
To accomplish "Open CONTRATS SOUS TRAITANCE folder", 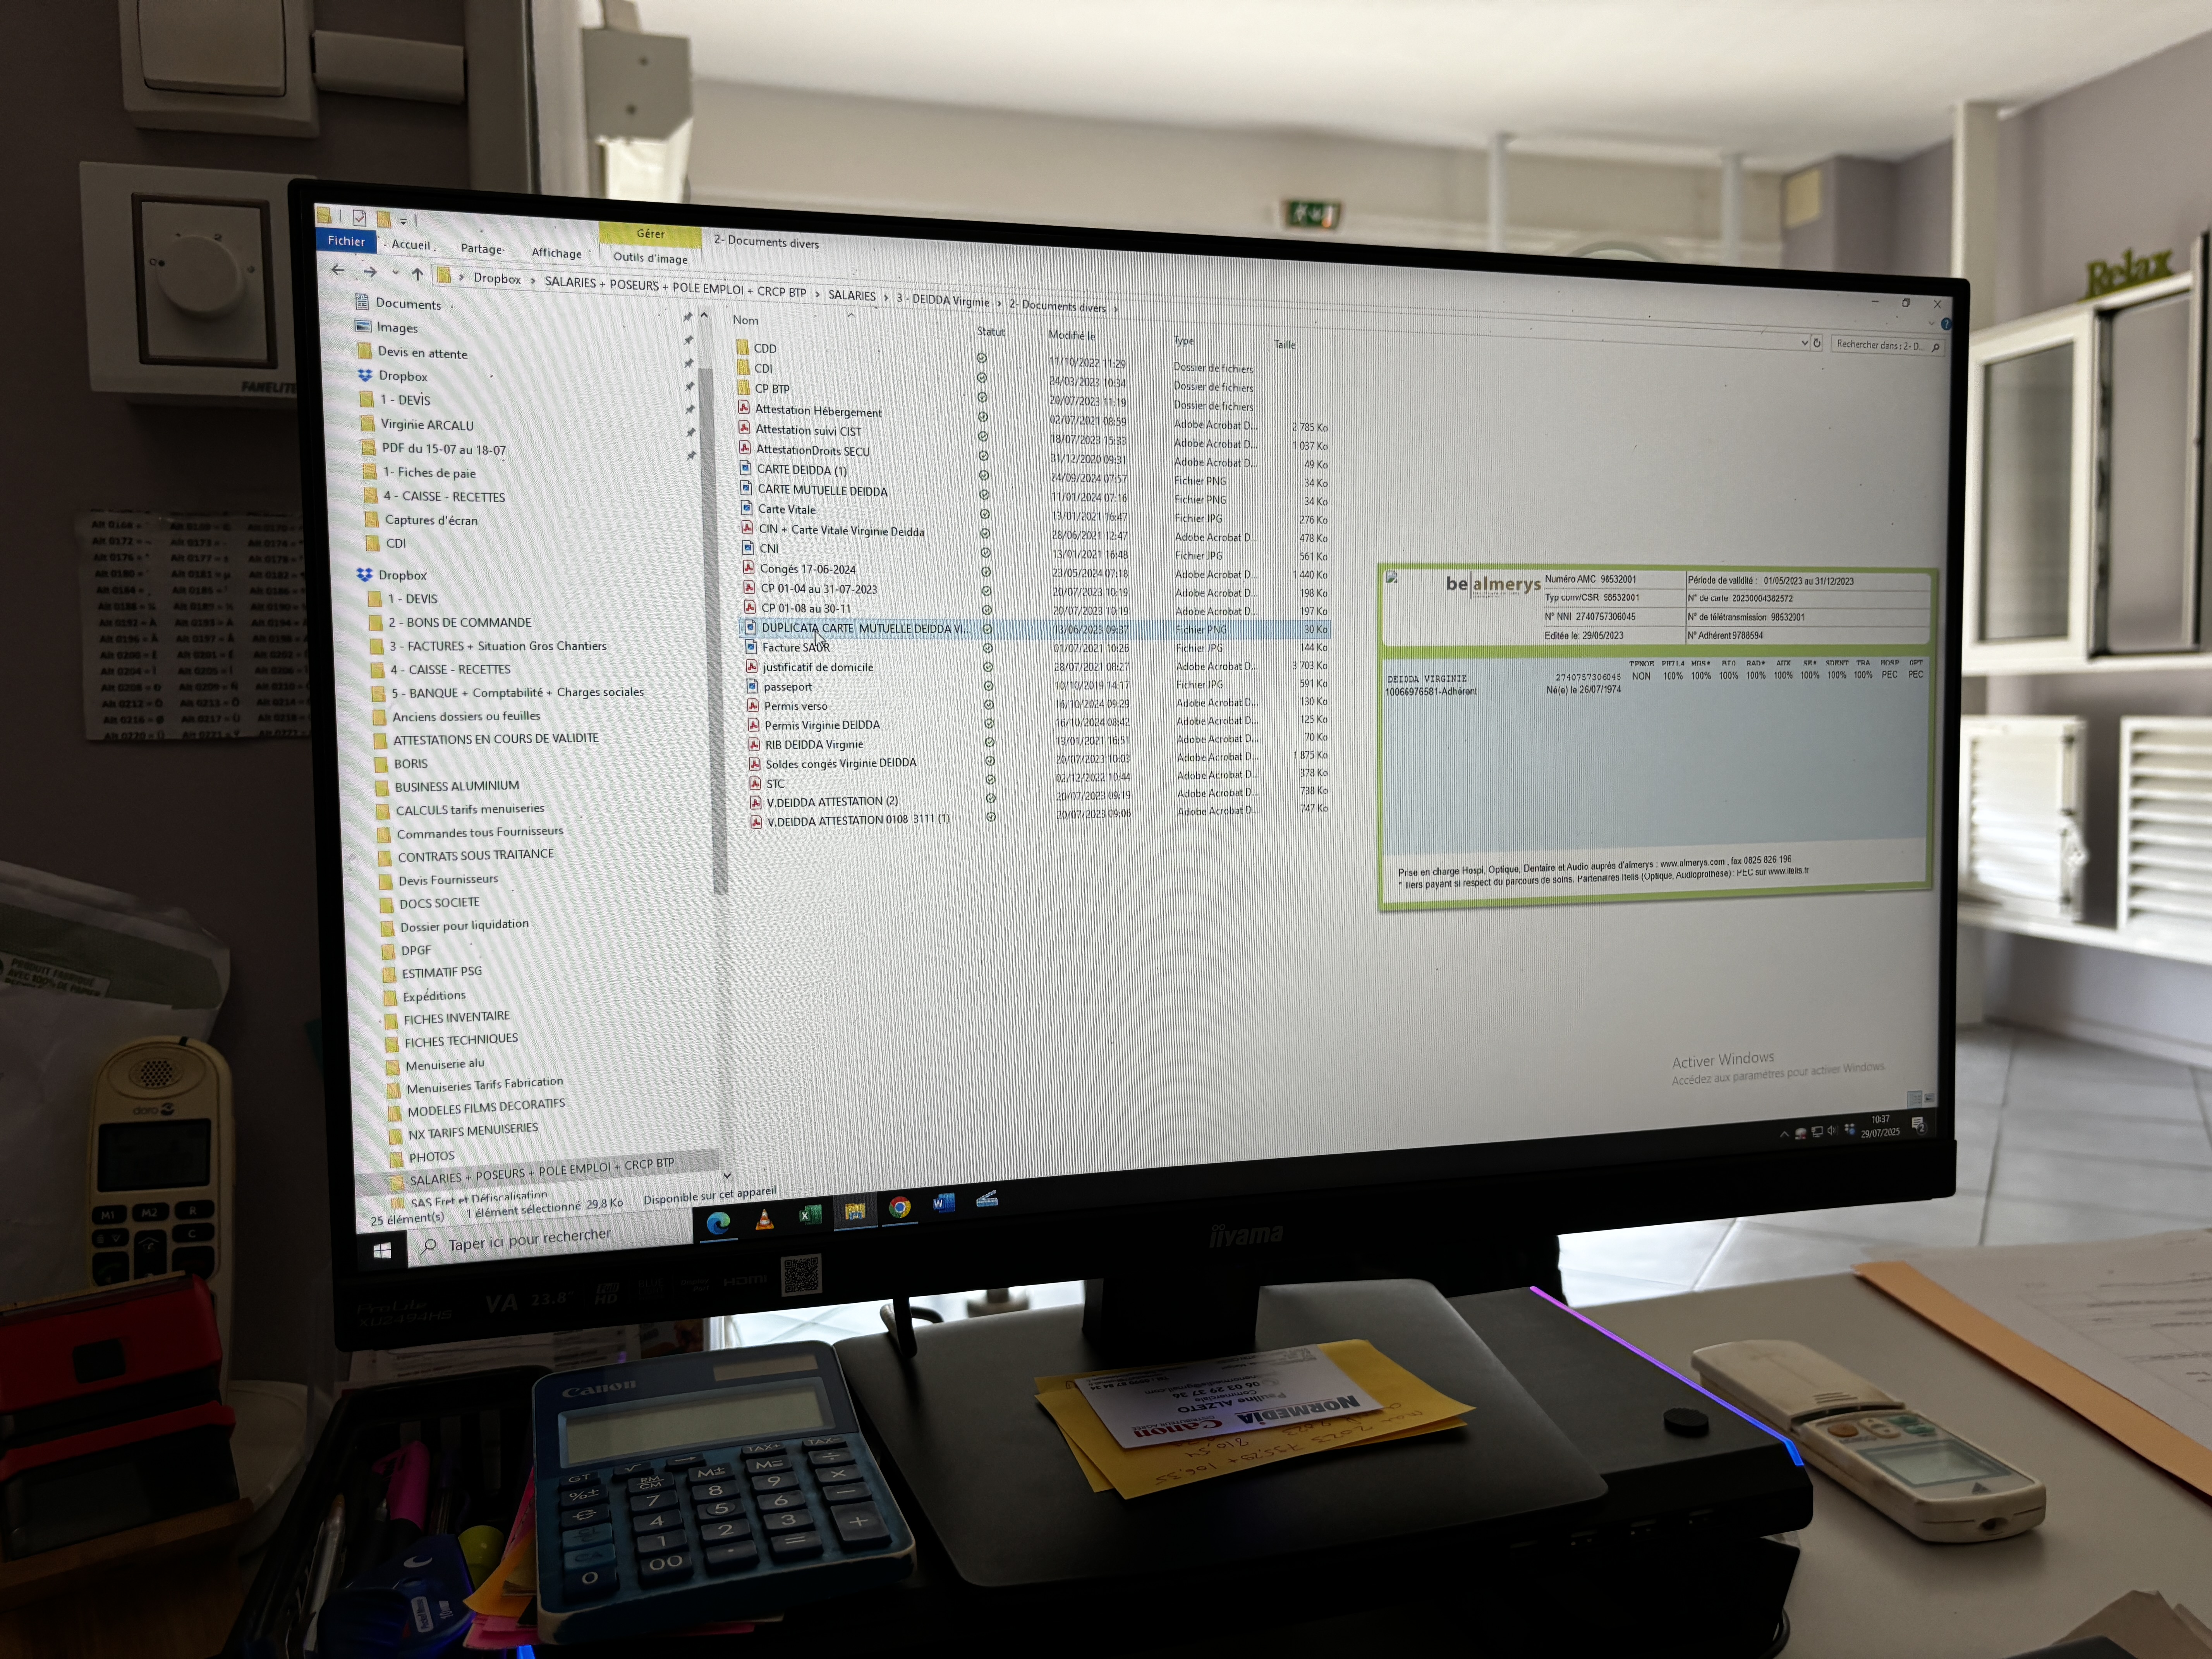I will pyautogui.click(x=475, y=855).
